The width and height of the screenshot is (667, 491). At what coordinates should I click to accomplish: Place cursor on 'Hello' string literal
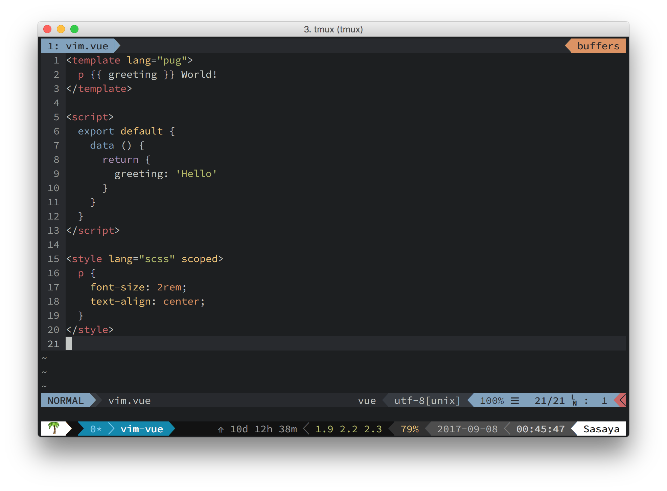(x=196, y=174)
